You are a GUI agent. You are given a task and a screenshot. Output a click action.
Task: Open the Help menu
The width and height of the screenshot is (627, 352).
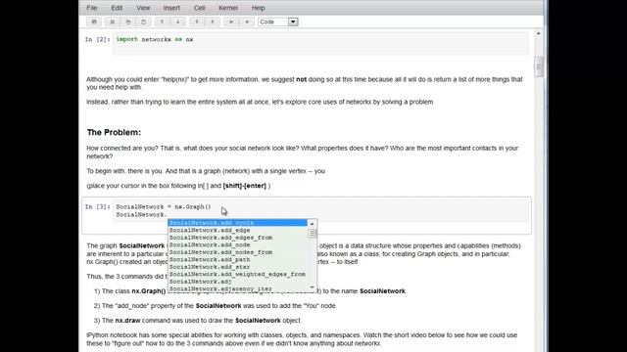tap(259, 8)
